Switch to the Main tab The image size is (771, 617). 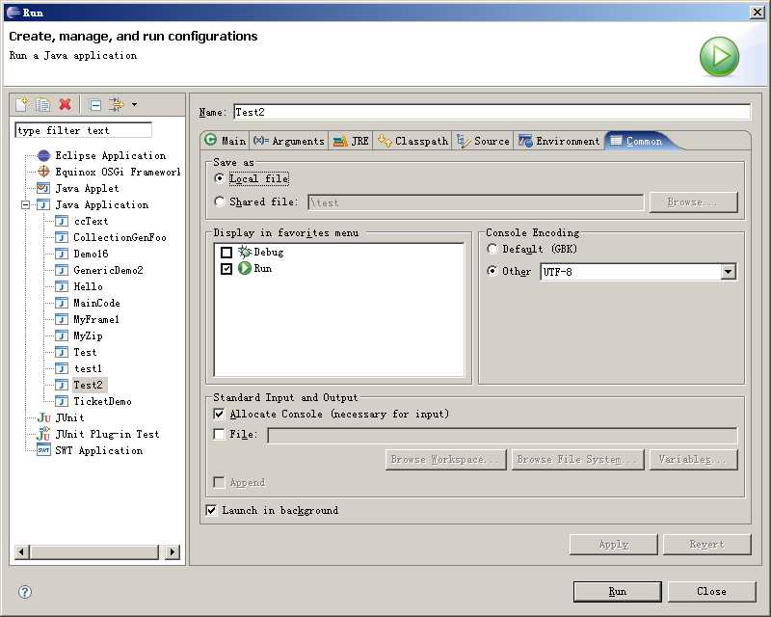coord(226,141)
